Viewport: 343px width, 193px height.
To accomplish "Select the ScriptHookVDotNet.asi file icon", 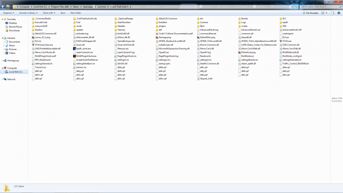I will tap(74, 60).
